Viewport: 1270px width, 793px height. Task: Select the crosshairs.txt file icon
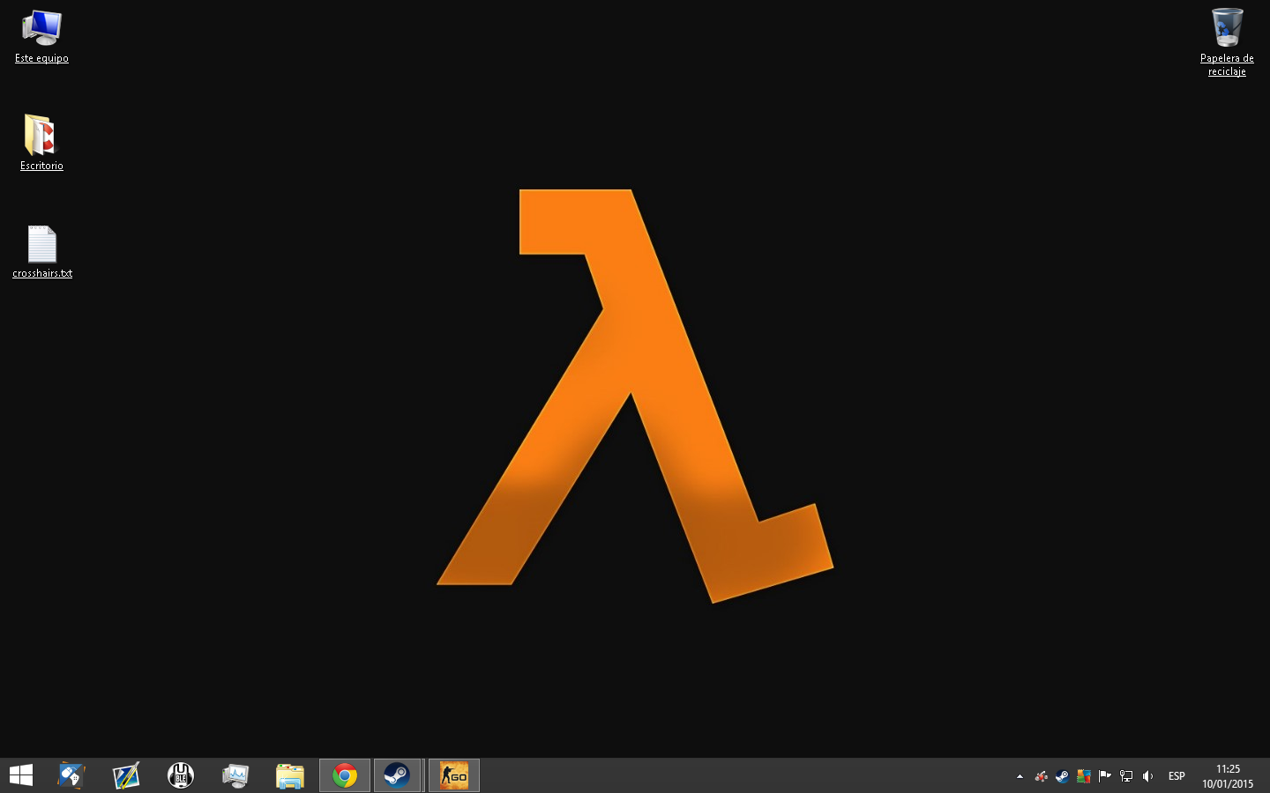pyautogui.click(x=42, y=252)
